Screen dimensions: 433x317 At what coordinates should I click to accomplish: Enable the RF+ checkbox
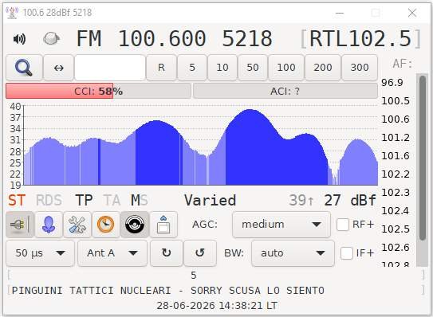[x=343, y=225]
